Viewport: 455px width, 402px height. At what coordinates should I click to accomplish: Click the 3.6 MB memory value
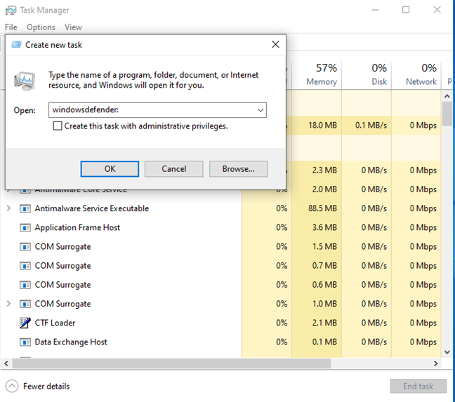pyautogui.click(x=324, y=227)
